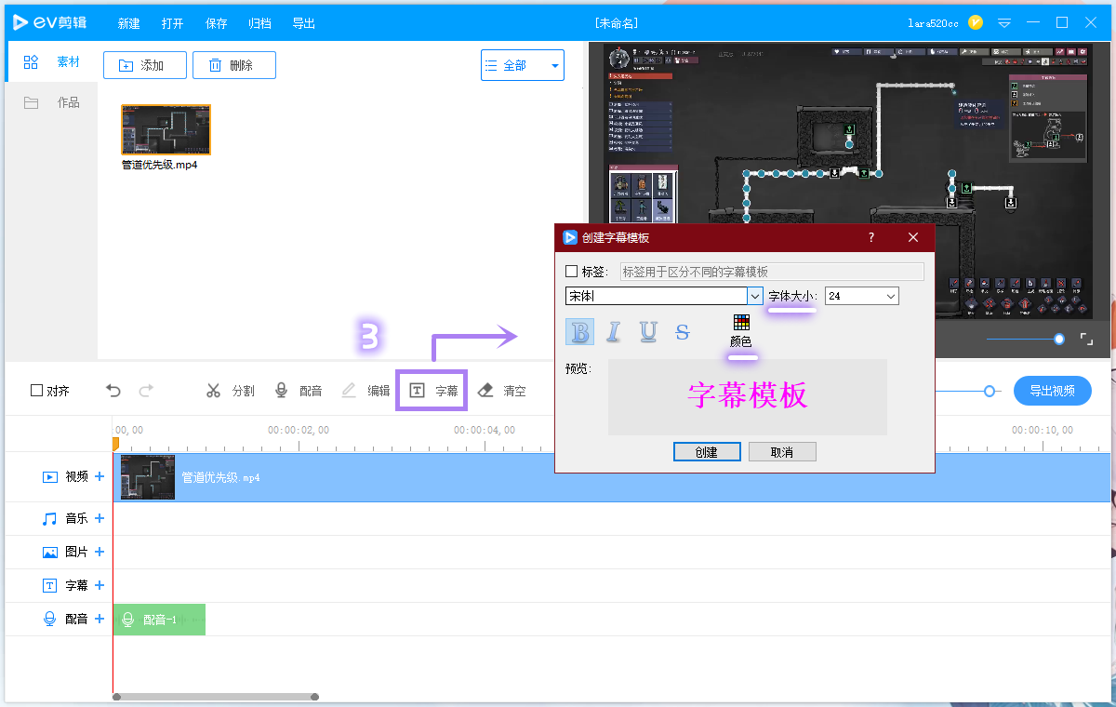The height and width of the screenshot is (707, 1116).
Task: Toggle the 对齐 checkbox
Action: coord(36,391)
